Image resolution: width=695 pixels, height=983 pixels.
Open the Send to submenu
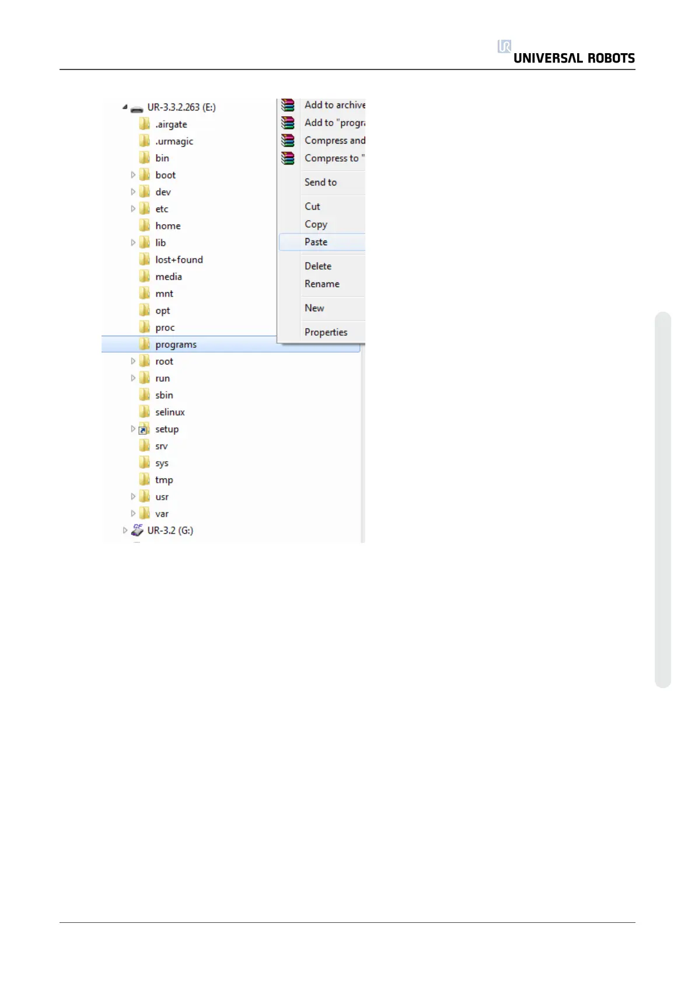pyautogui.click(x=322, y=182)
